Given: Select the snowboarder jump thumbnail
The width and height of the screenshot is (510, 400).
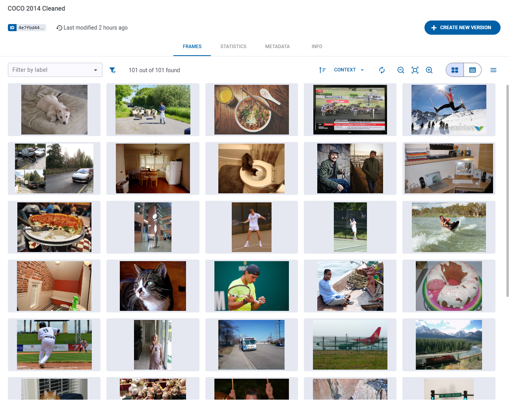Looking at the screenshot, I should coord(449,109).
